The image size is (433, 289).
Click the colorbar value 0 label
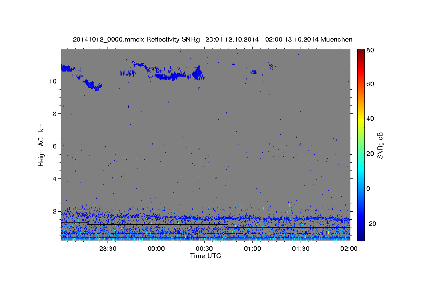pyautogui.click(x=368, y=189)
